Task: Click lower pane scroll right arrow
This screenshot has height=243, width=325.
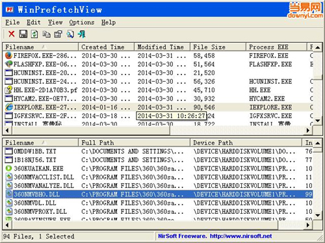Action: (309, 225)
